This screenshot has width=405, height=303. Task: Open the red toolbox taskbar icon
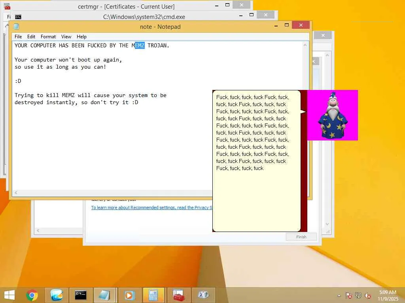178,295
